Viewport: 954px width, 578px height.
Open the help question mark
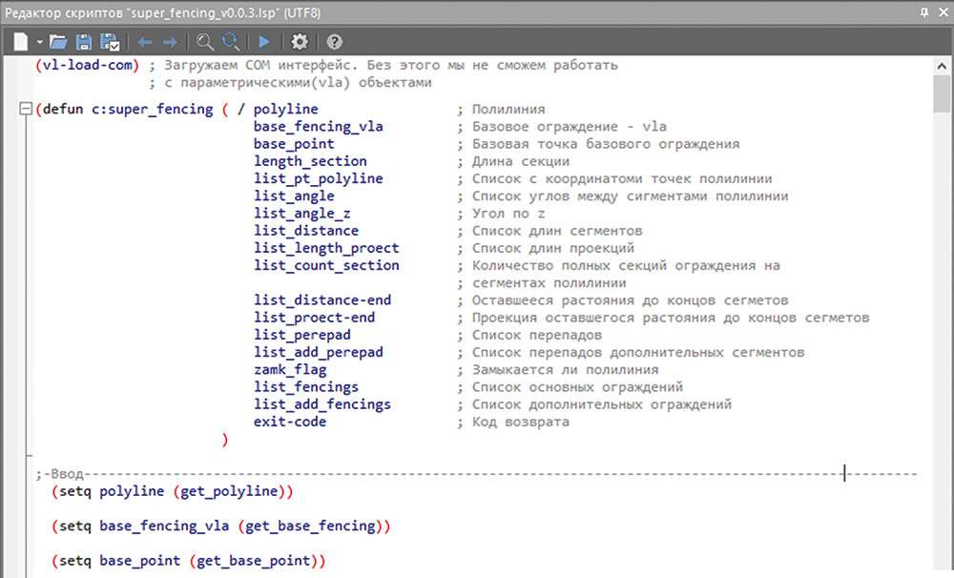point(334,41)
